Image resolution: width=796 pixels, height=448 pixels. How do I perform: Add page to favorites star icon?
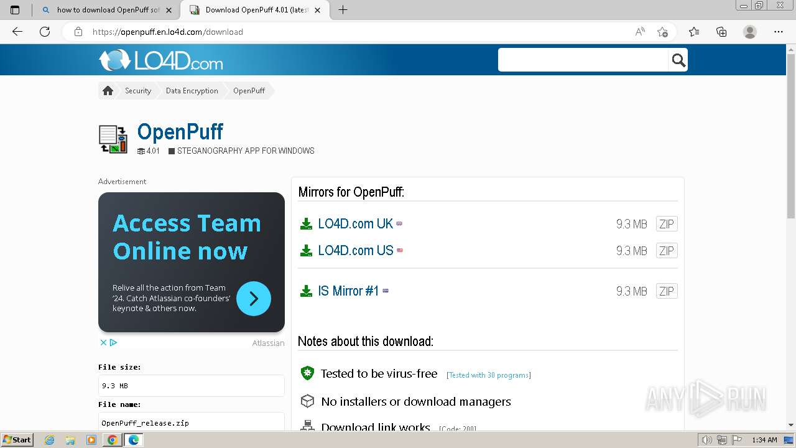click(663, 32)
